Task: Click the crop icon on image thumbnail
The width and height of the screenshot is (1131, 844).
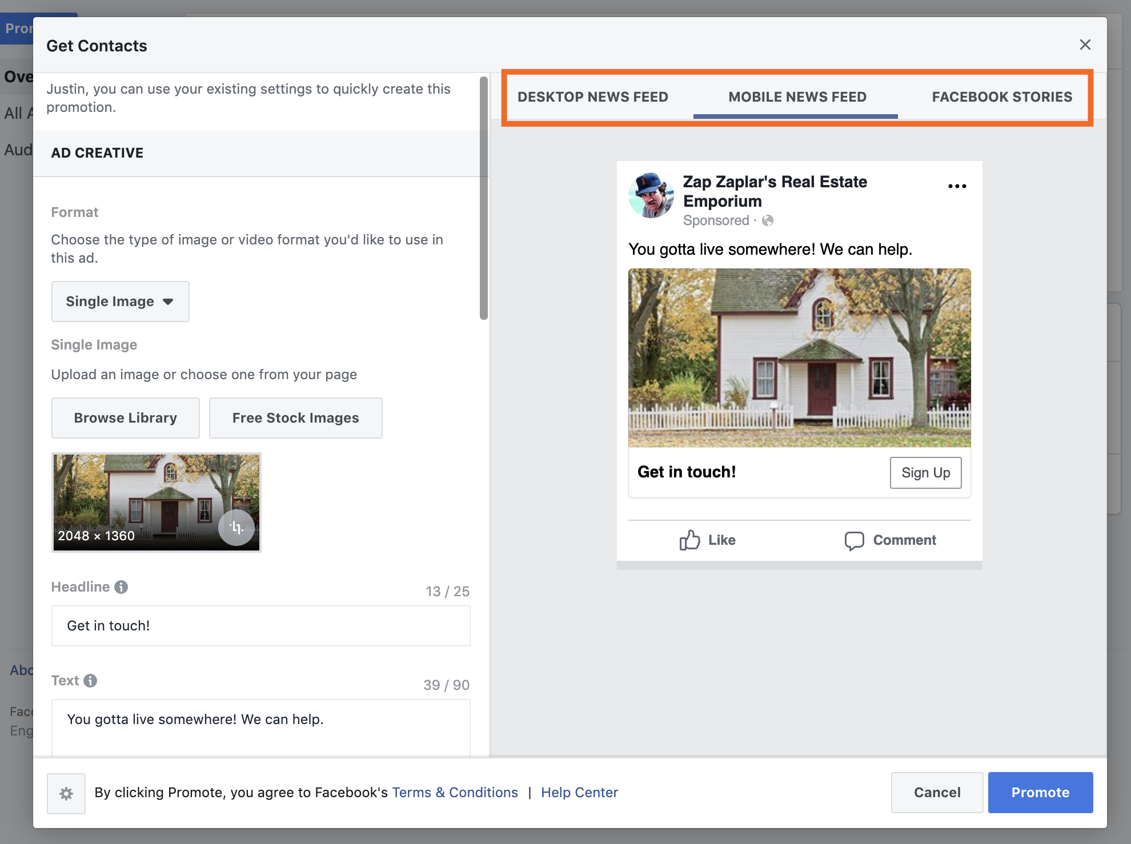Action: click(x=236, y=527)
